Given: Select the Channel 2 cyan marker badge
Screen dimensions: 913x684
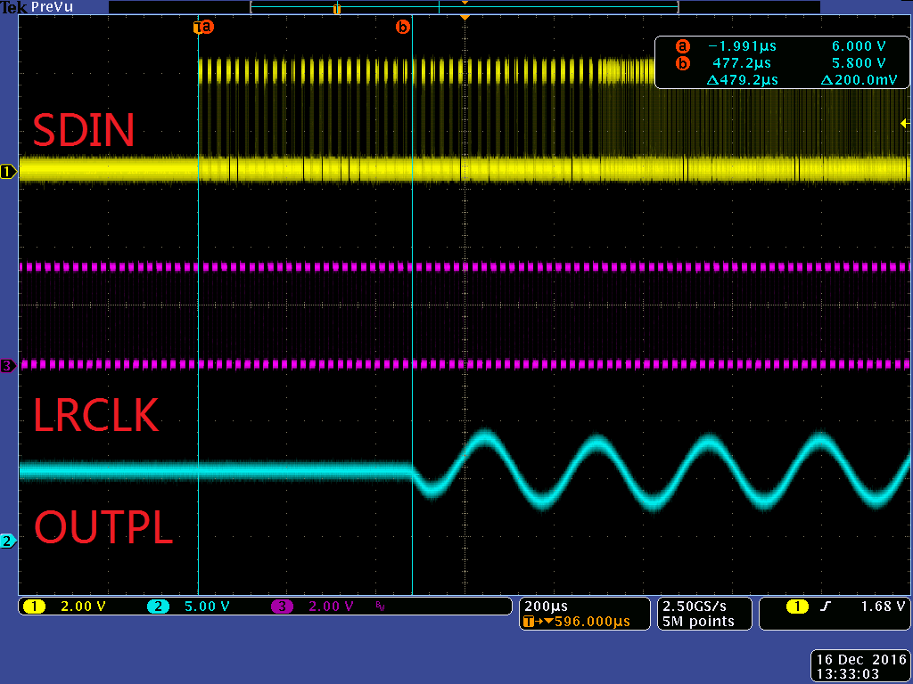Looking at the screenshot, I should [x=9, y=541].
